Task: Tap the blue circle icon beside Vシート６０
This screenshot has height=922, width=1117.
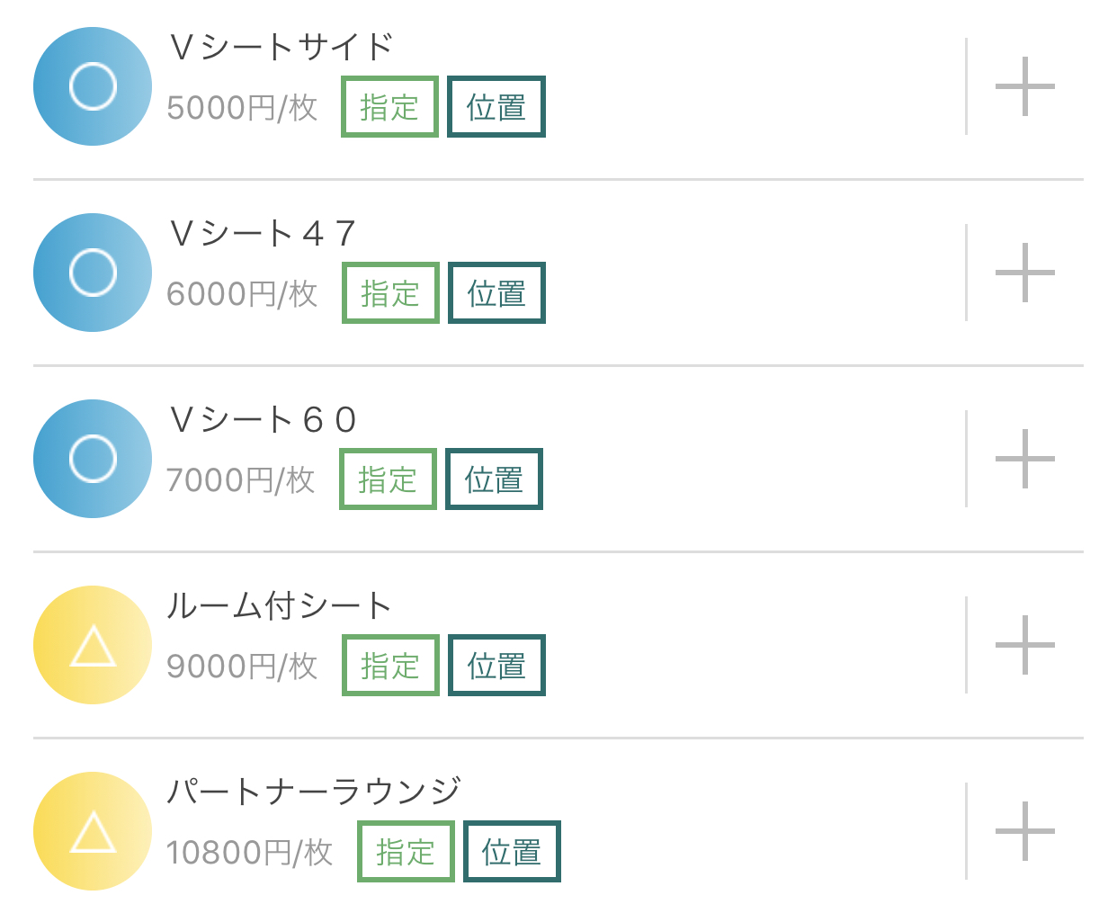Action: click(x=93, y=459)
